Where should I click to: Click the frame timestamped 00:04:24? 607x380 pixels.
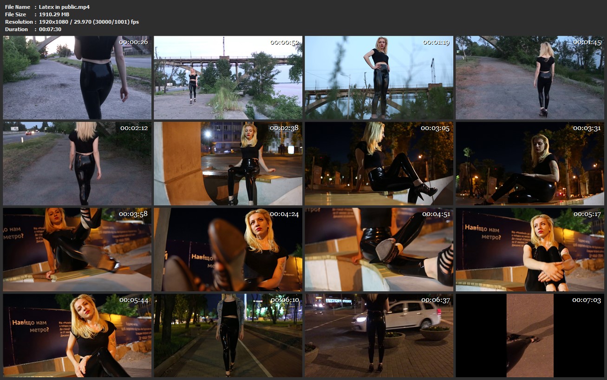(228, 249)
